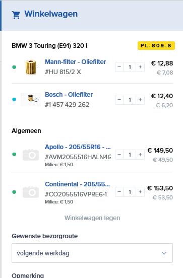Click the shopping cart icon beside Winkelwagen

[x=16, y=15]
